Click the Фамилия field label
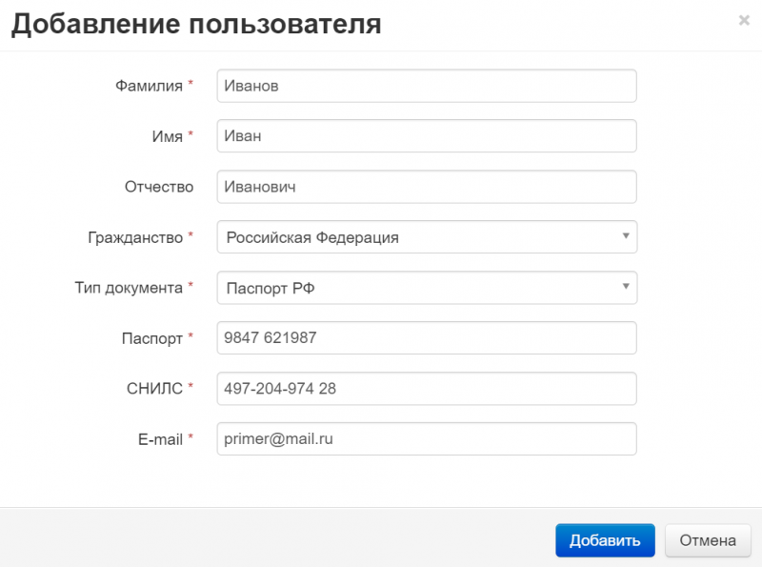The width and height of the screenshot is (762, 567). (149, 86)
